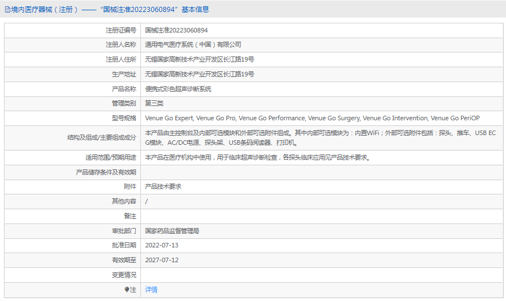
Task: Click the document icon beside 境内医疗器械 heading
Action: (x=7, y=10)
